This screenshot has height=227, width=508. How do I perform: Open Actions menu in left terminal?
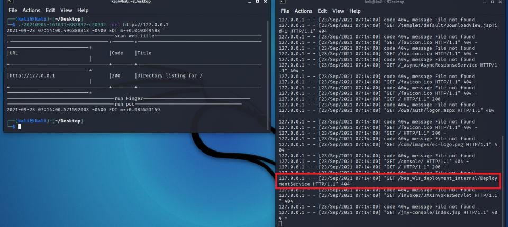coord(32,10)
